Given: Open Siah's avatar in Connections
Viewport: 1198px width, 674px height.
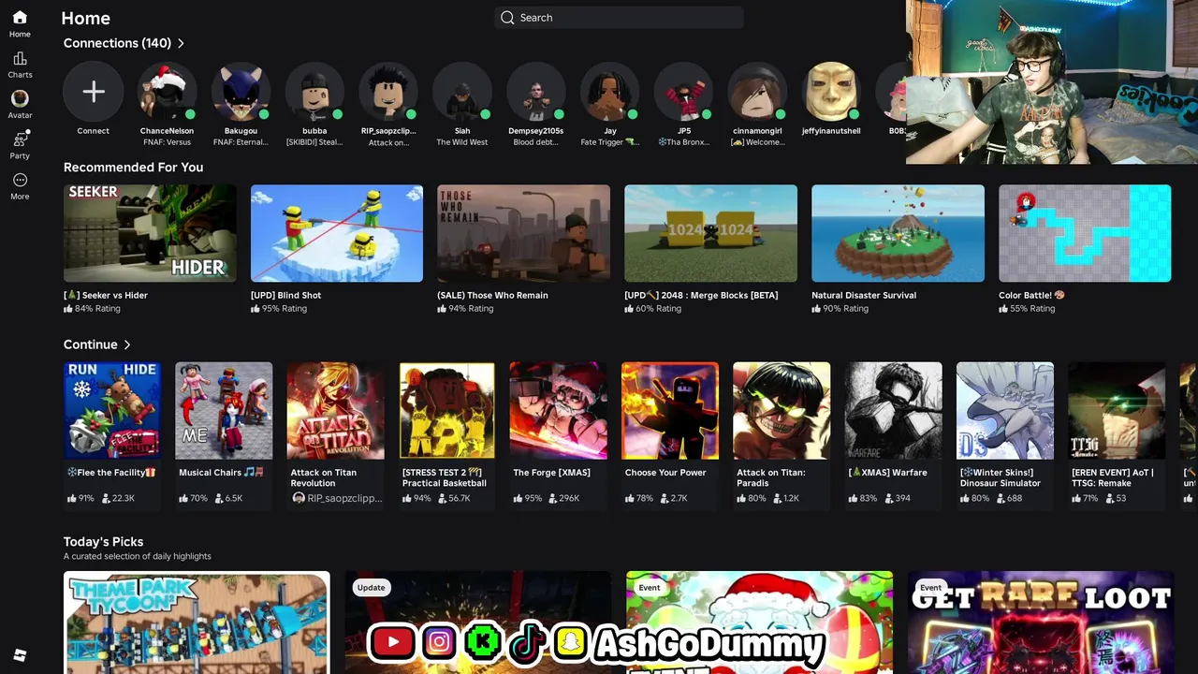Looking at the screenshot, I should [x=462, y=92].
